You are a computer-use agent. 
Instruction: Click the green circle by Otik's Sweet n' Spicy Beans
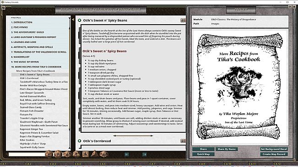80,20
